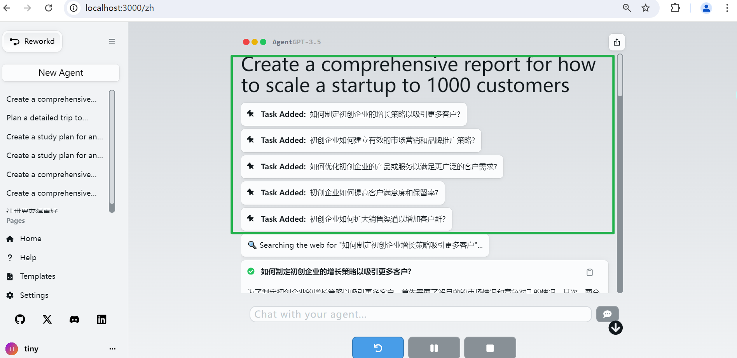Open Chrome's three-dot menu
Image resolution: width=737 pixels, height=358 pixels.
coord(727,8)
